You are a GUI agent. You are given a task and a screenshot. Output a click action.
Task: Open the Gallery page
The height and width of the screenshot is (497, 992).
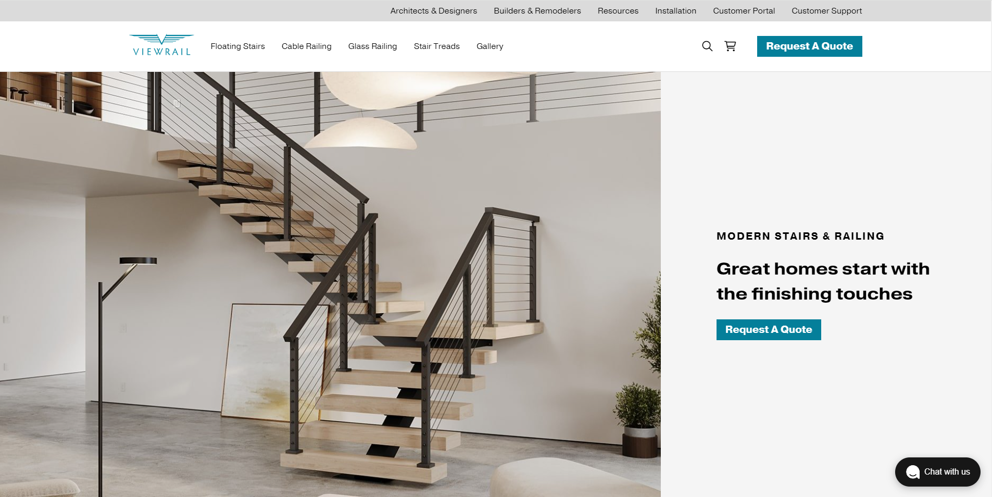point(489,46)
